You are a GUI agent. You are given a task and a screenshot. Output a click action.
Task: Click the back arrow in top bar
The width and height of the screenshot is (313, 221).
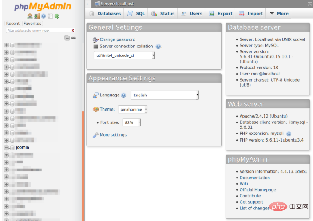click(x=88, y=4)
